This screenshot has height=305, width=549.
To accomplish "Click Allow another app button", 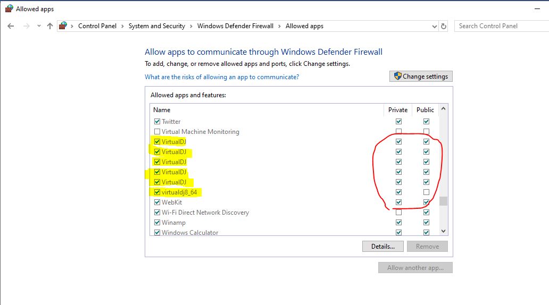I will coord(415,268).
